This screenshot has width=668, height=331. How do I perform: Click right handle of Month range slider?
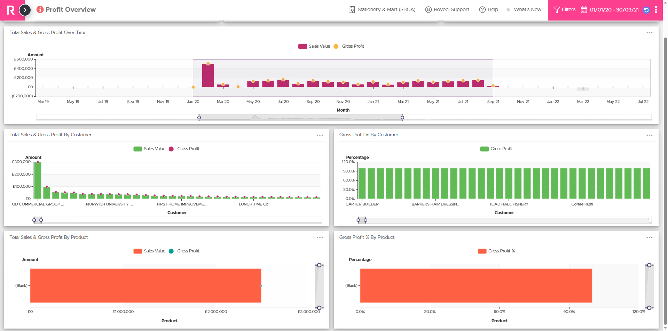click(402, 118)
